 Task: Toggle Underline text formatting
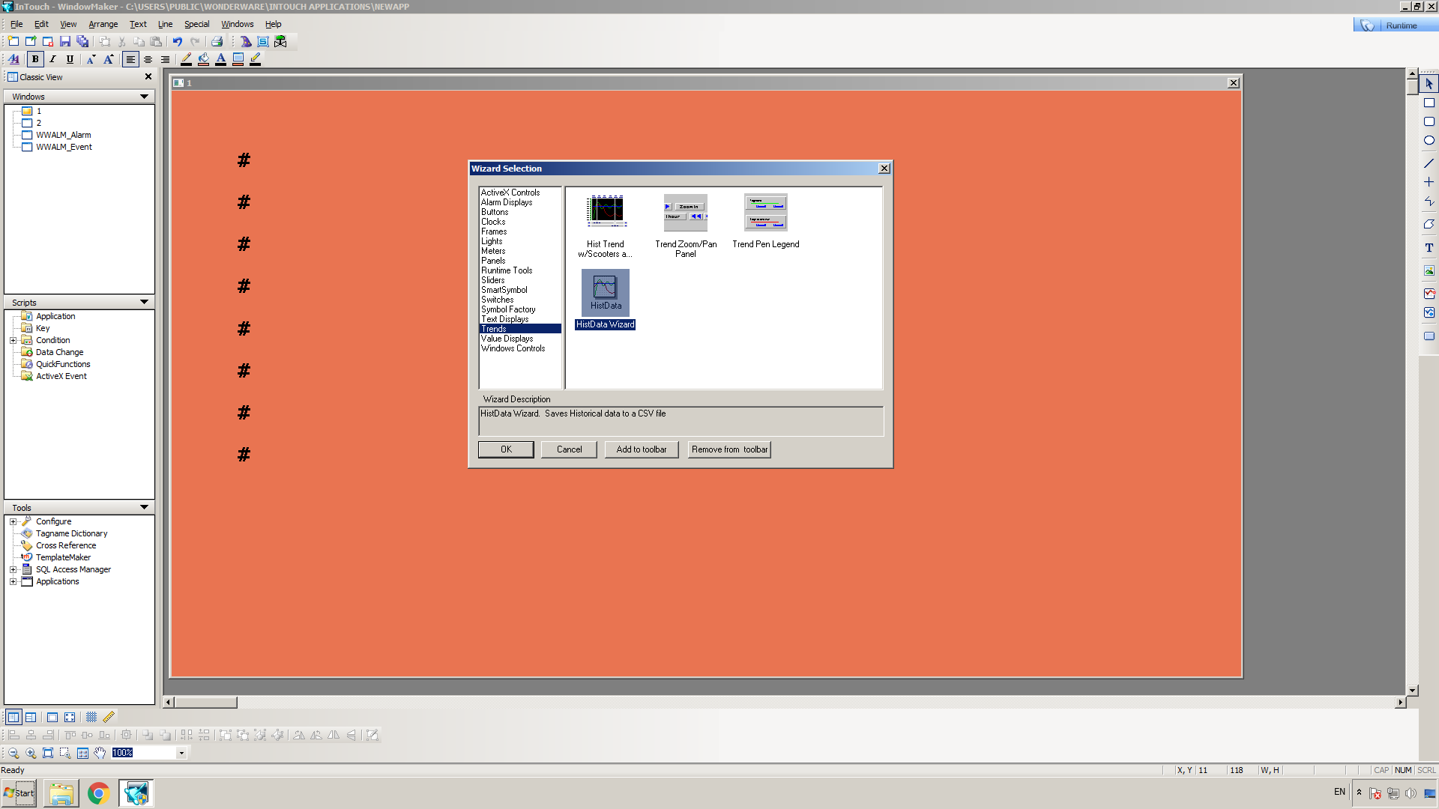tap(70, 59)
